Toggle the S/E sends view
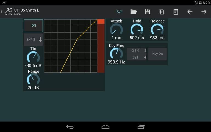The width and height of the screenshot is (211, 132). pyautogui.click(x=120, y=12)
